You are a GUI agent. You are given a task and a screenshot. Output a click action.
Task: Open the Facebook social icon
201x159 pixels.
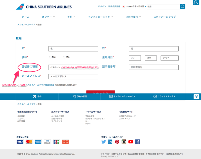point(137,142)
